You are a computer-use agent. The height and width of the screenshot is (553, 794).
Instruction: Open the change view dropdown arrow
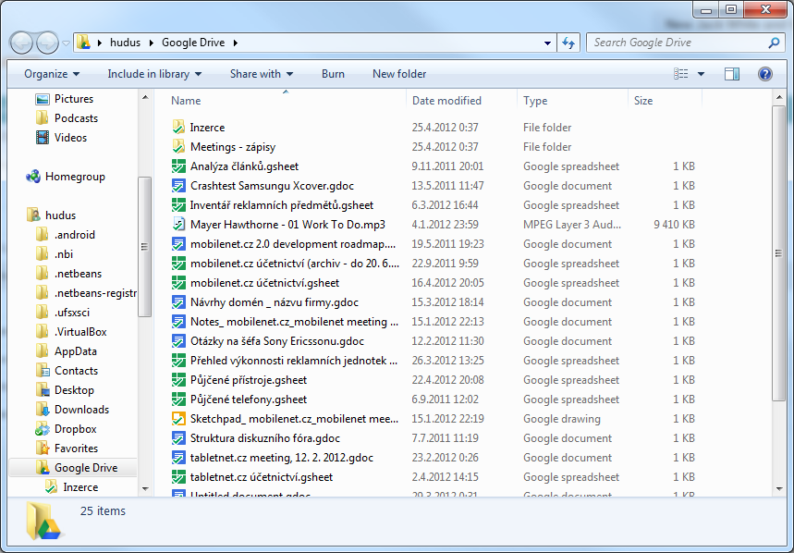(x=700, y=74)
